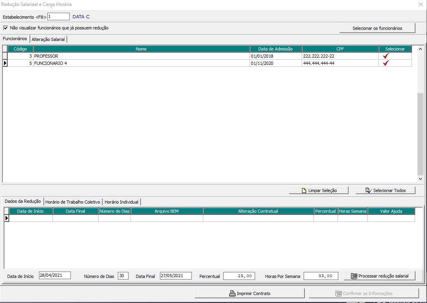Click the empty Data de Início grid cell

point(31,218)
